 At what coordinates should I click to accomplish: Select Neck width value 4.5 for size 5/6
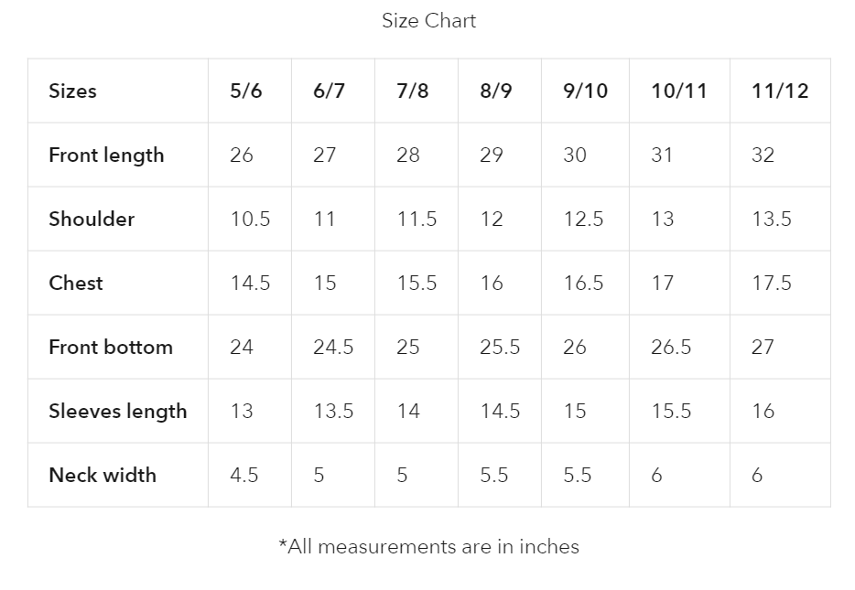(244, 476)
